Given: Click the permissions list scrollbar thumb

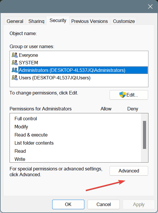Looking at the screenshot, I should [x=145, y=135].
